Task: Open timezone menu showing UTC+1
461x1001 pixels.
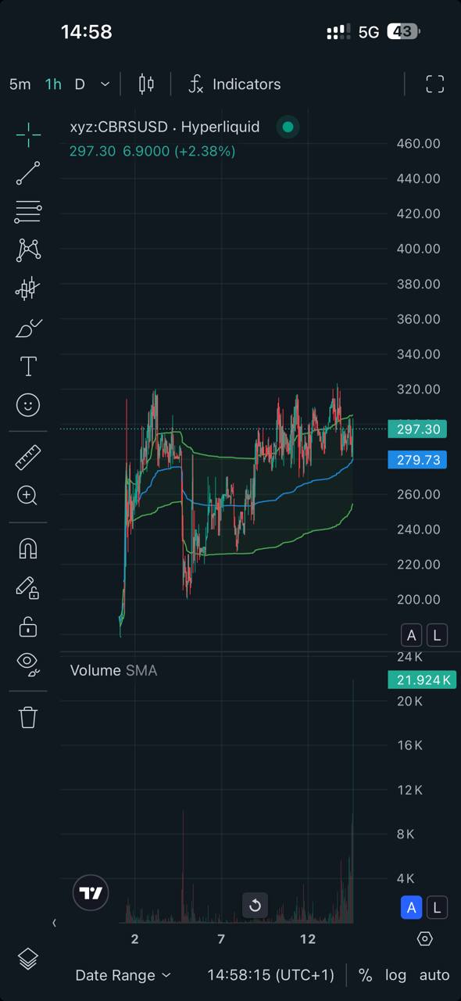Action: [x=270, y=975]
